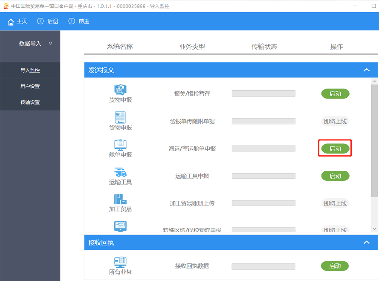Open the 加工贸易 processing trade books icon
This screenshot has width=379, height=281.
point(120,199)
